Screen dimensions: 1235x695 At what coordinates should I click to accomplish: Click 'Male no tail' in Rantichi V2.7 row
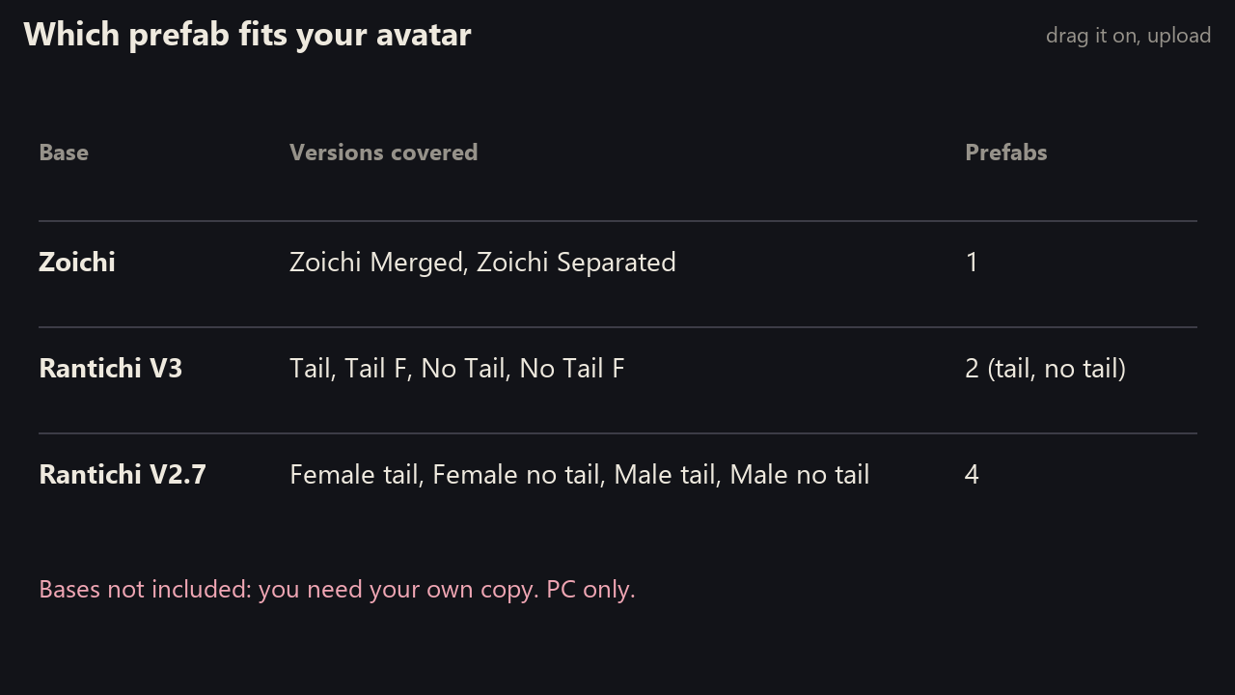pos(800,475)
